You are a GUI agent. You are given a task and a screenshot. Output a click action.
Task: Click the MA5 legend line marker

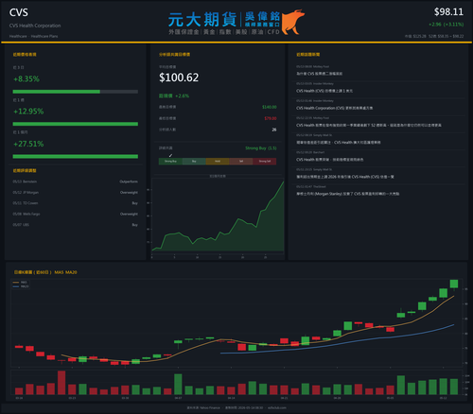pos(16,283)
